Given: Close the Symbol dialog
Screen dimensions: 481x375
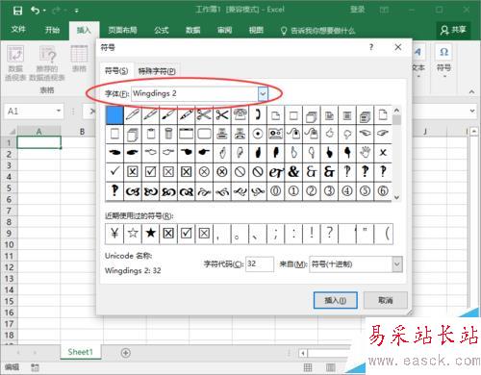Looking at the screenshot, I should pyautogui.click(x=398, y=47).
